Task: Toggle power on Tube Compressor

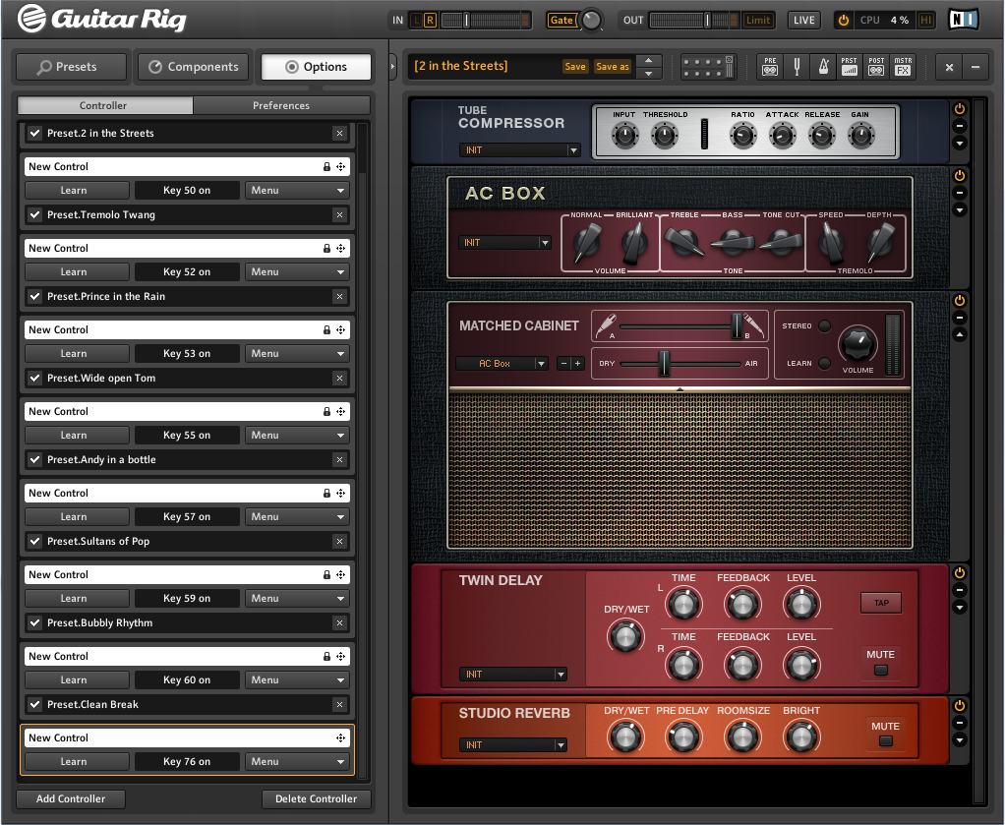Action: (x=959, y=109)
